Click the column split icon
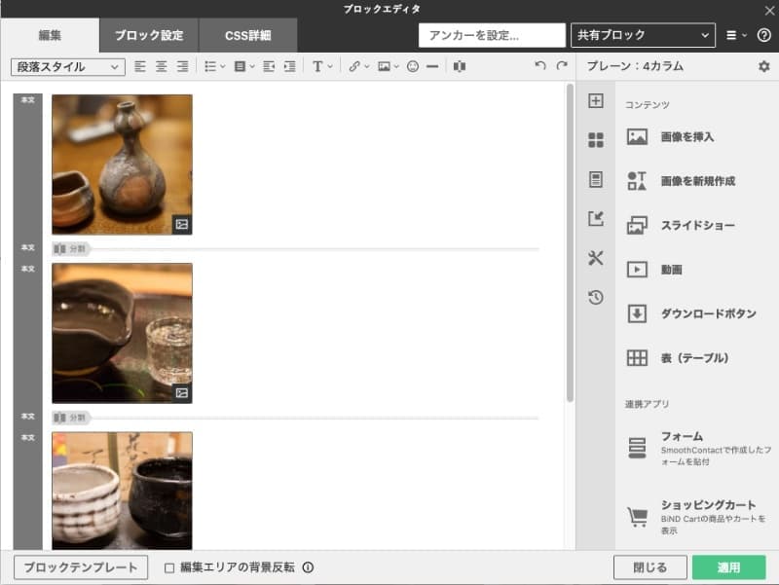779x585 pixels. (x=460, y=66)
